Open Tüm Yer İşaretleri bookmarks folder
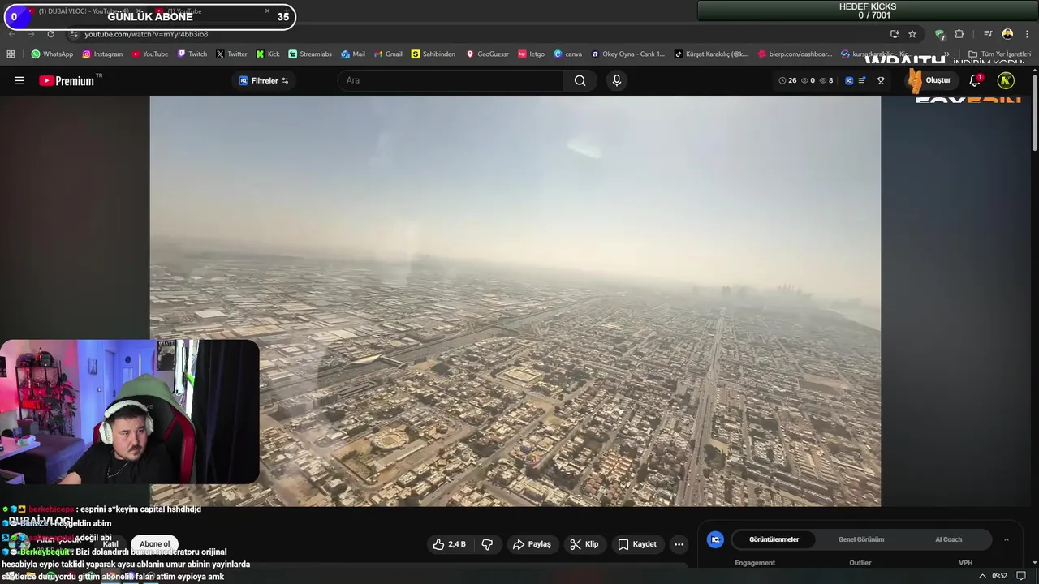Viewport: 1039px width, 584px height. (999, 54)
